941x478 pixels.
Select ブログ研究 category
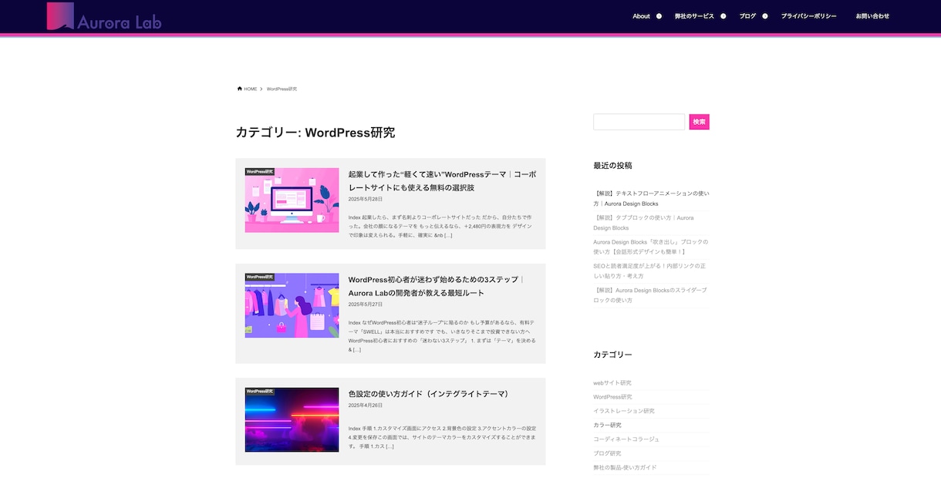(607, 453)
